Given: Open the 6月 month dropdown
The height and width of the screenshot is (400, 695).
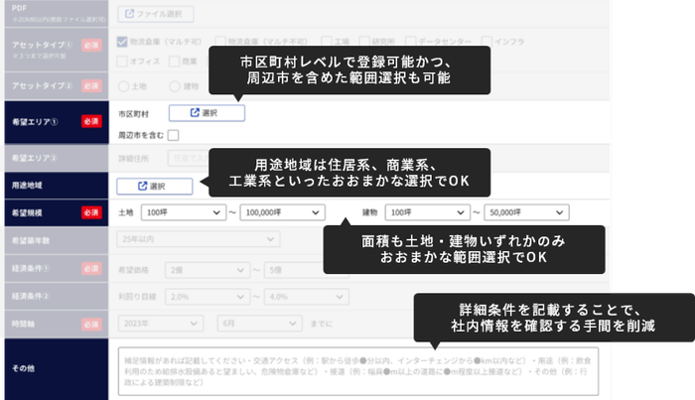Looking at the screenshot, I should pos(260,324).
